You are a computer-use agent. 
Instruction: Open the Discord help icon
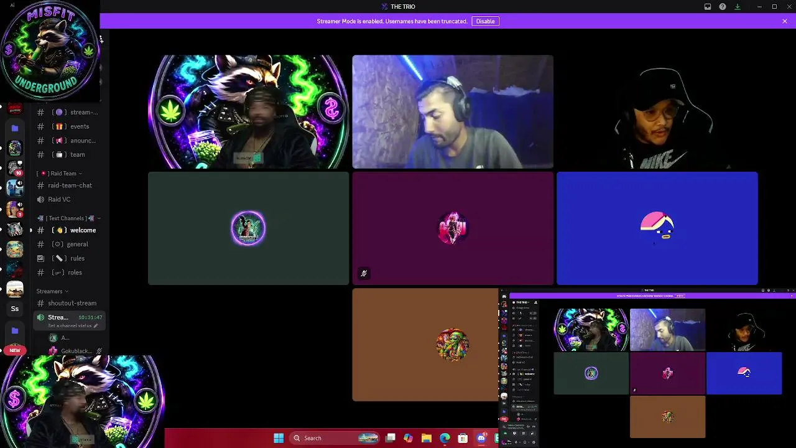pos(723,7)
